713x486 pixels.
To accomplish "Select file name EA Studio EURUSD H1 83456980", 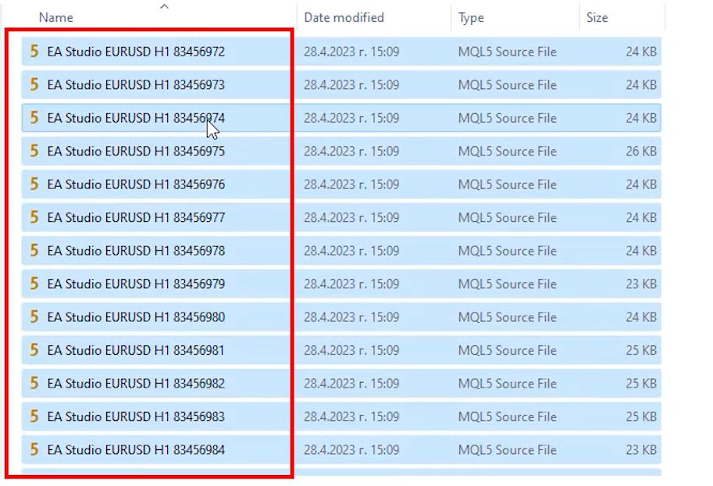I will pyautogui.click(x=136, y=317).
